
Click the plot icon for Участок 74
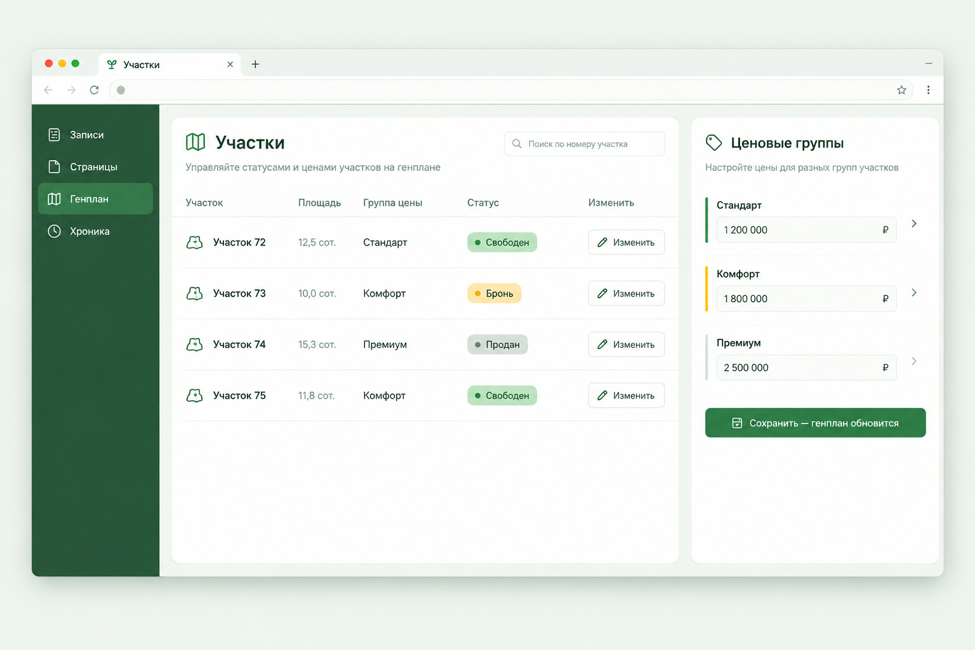(194, 344)
